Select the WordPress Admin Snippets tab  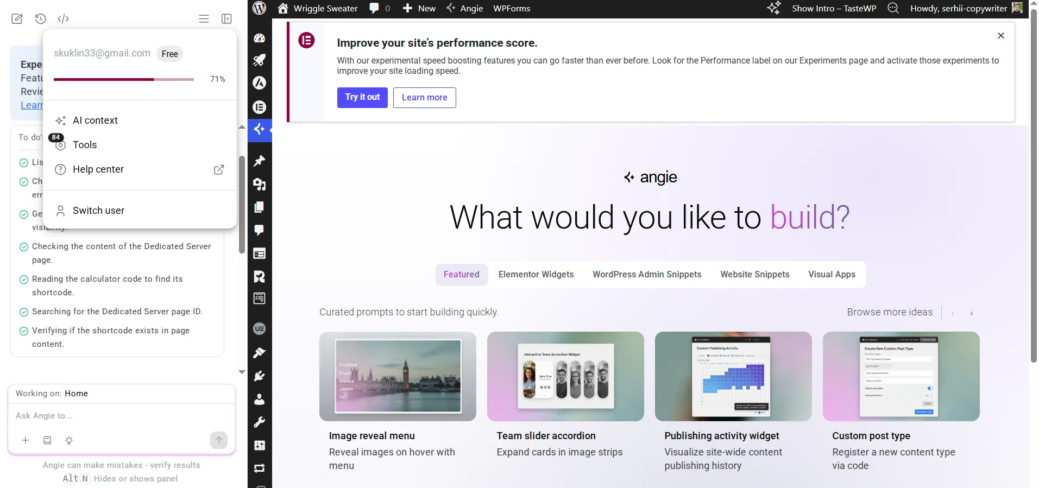click(x=647, y=275)
